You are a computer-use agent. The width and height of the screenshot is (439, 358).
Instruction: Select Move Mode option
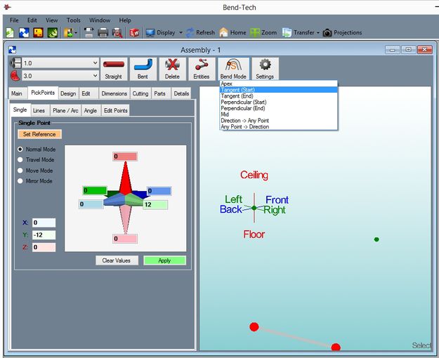20,171
